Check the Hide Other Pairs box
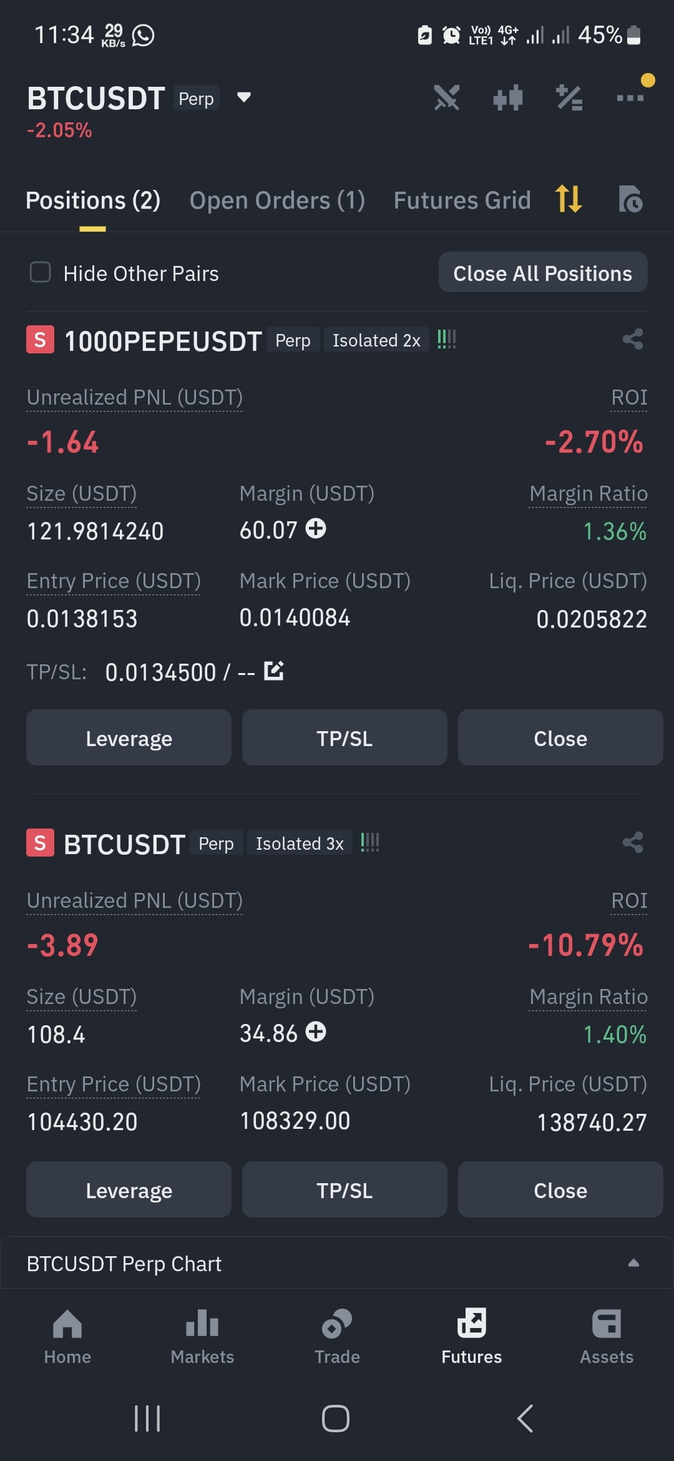Viewport: 674px width, 1461px height. point(41,272)
